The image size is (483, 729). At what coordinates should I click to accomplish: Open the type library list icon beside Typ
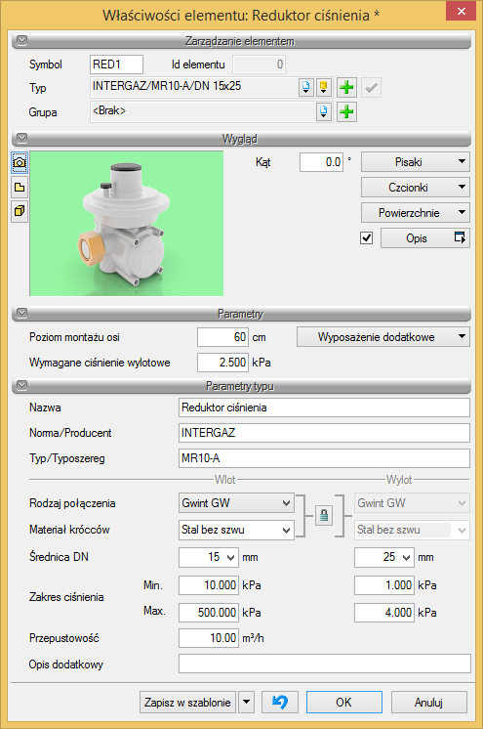(306, 87)
